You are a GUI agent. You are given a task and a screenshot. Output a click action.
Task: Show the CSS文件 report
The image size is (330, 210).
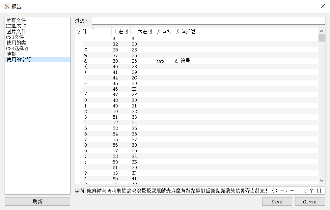click(15, 37)
